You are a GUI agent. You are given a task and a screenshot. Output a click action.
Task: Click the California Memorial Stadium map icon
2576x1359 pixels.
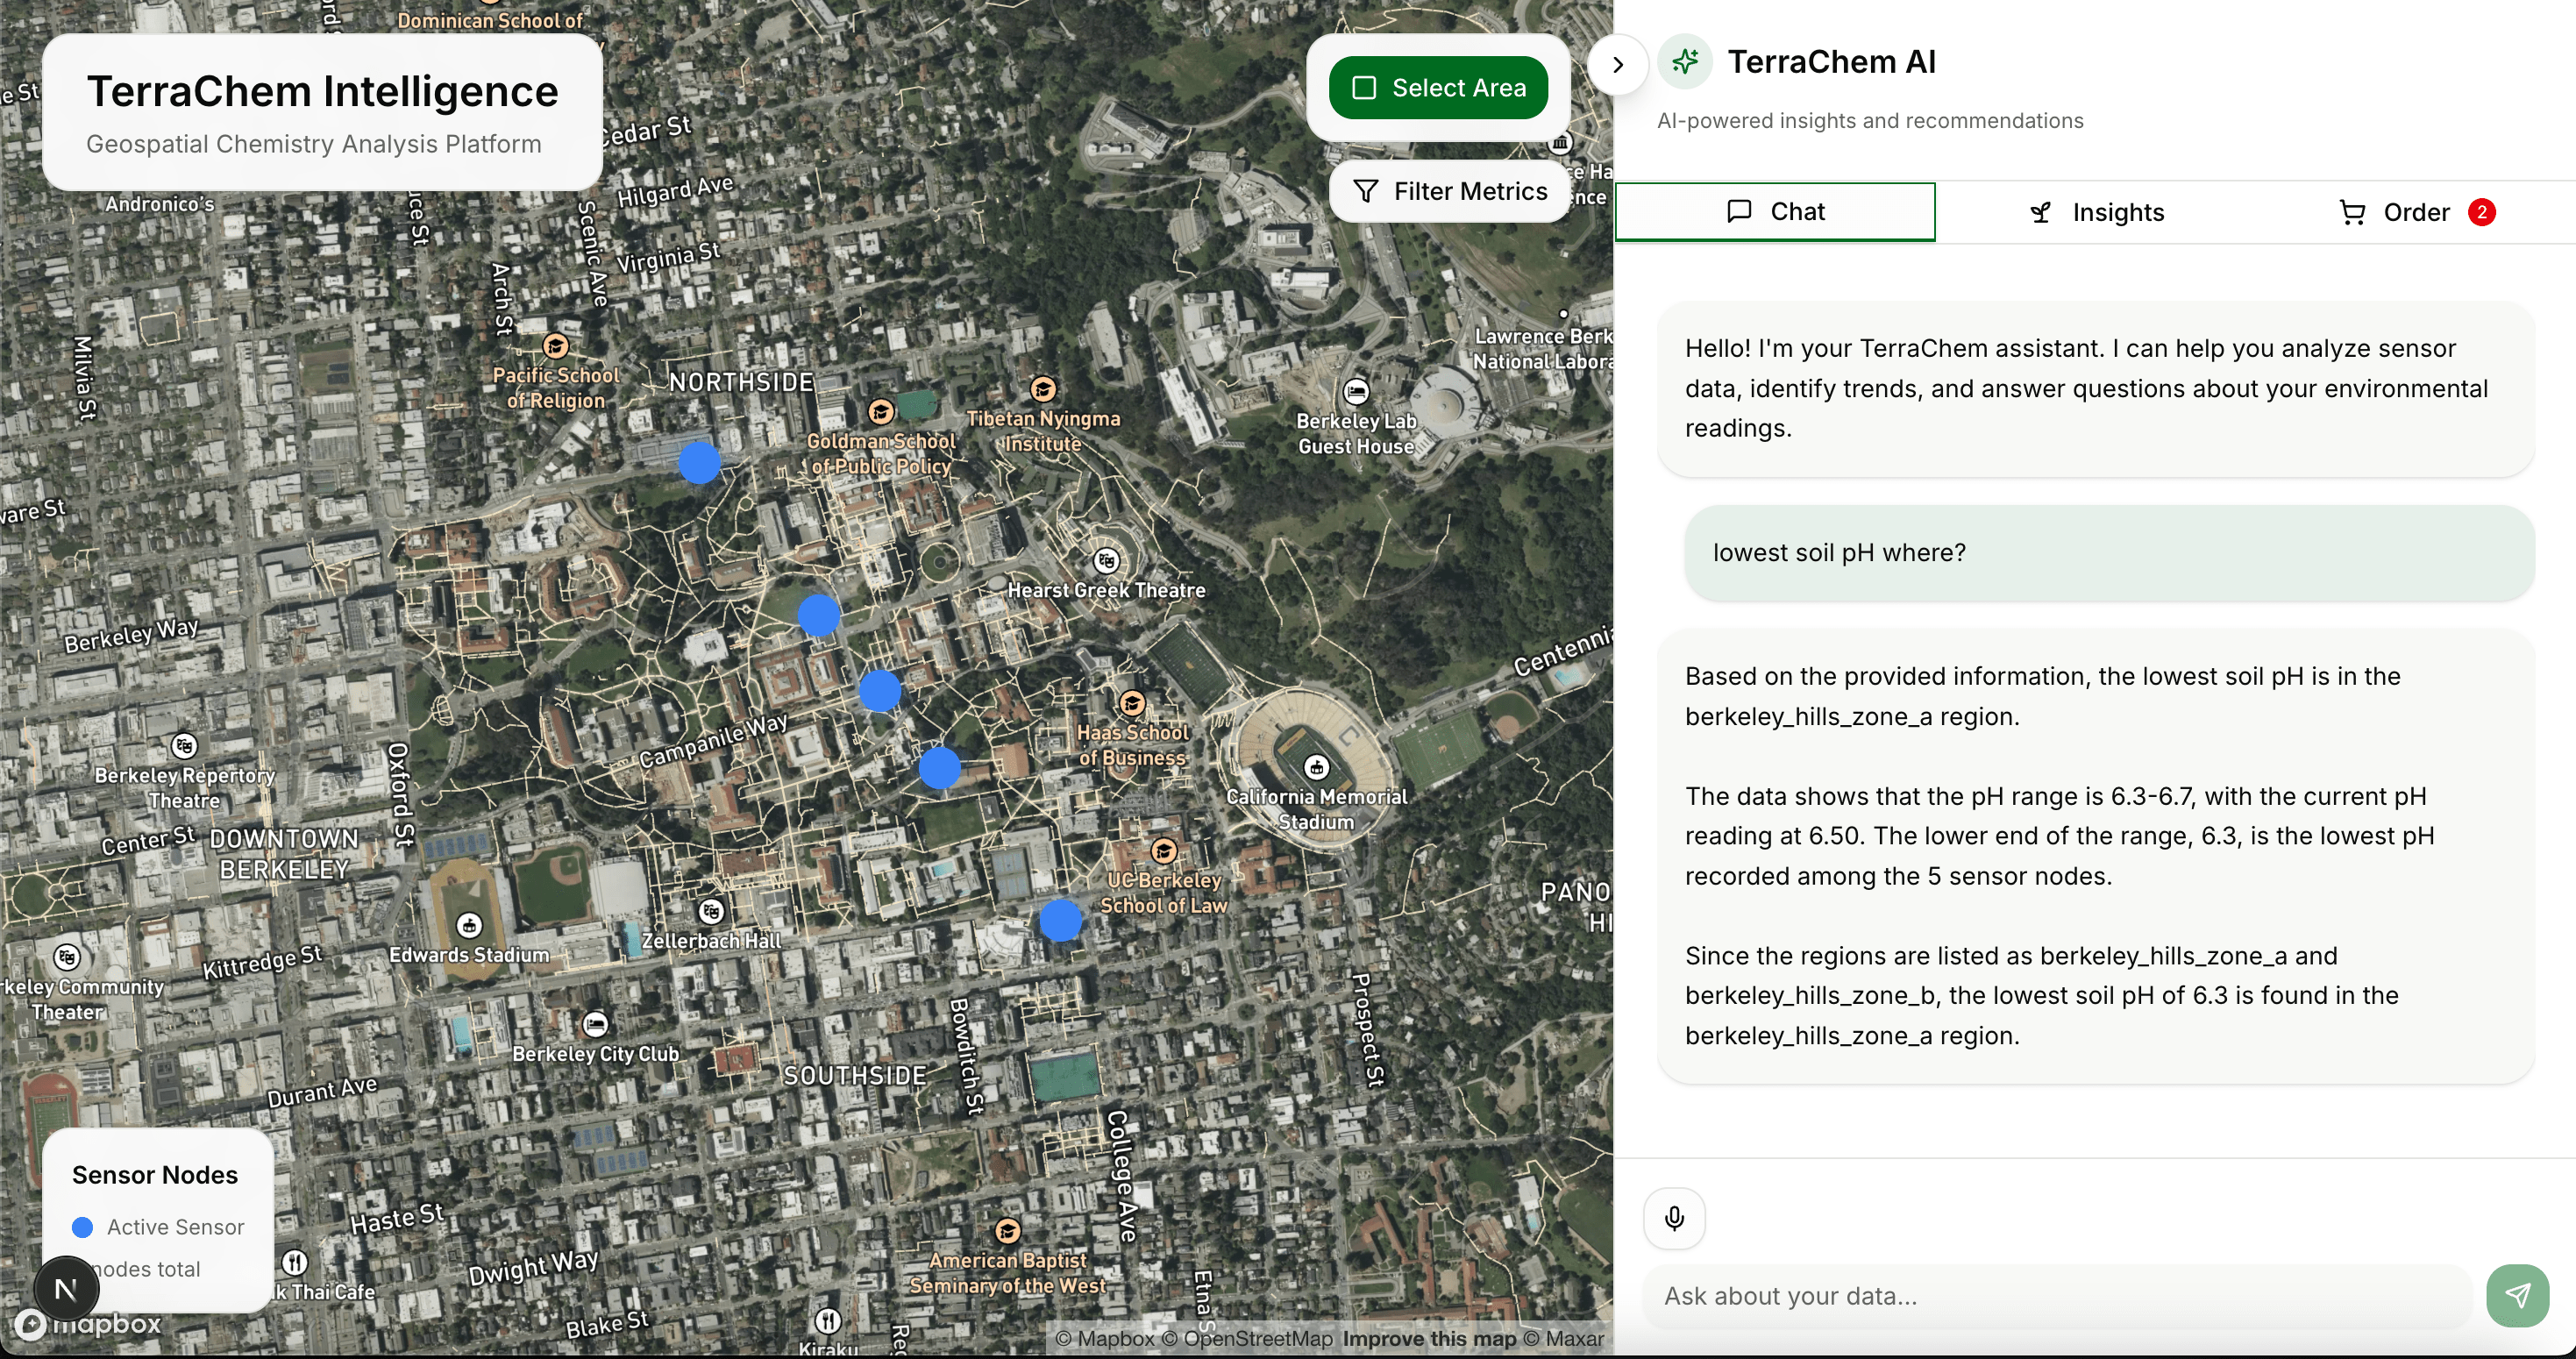click(x=1316, y=767)
